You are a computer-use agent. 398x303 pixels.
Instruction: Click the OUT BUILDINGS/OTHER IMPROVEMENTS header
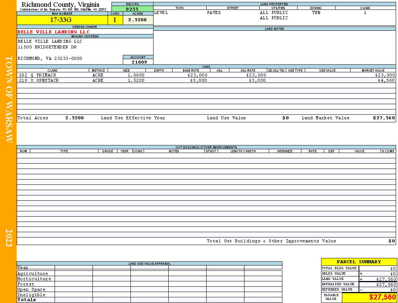(206, 147)
